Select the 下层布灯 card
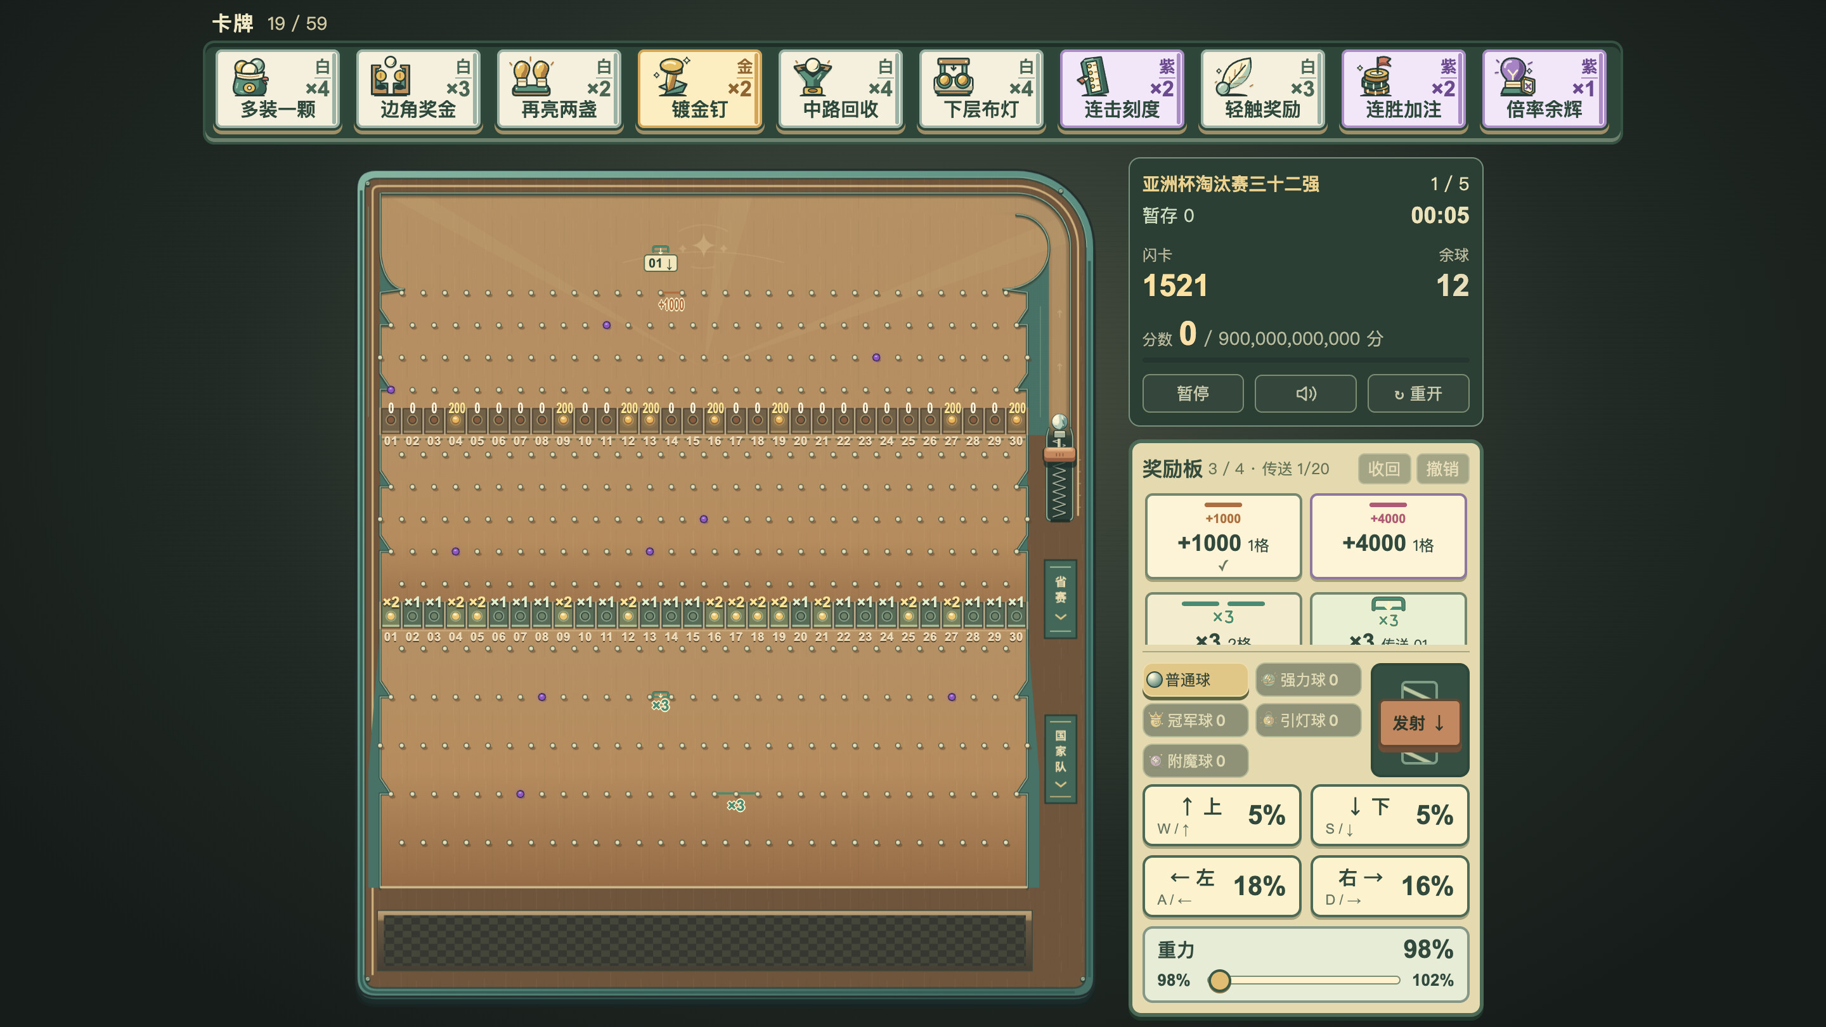The height and width of the screenshot is (1027, 1826). 981,89
